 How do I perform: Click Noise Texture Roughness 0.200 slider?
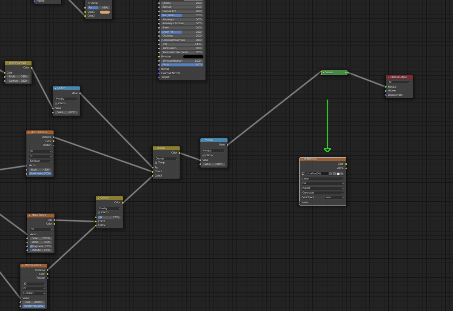[41, 246]
